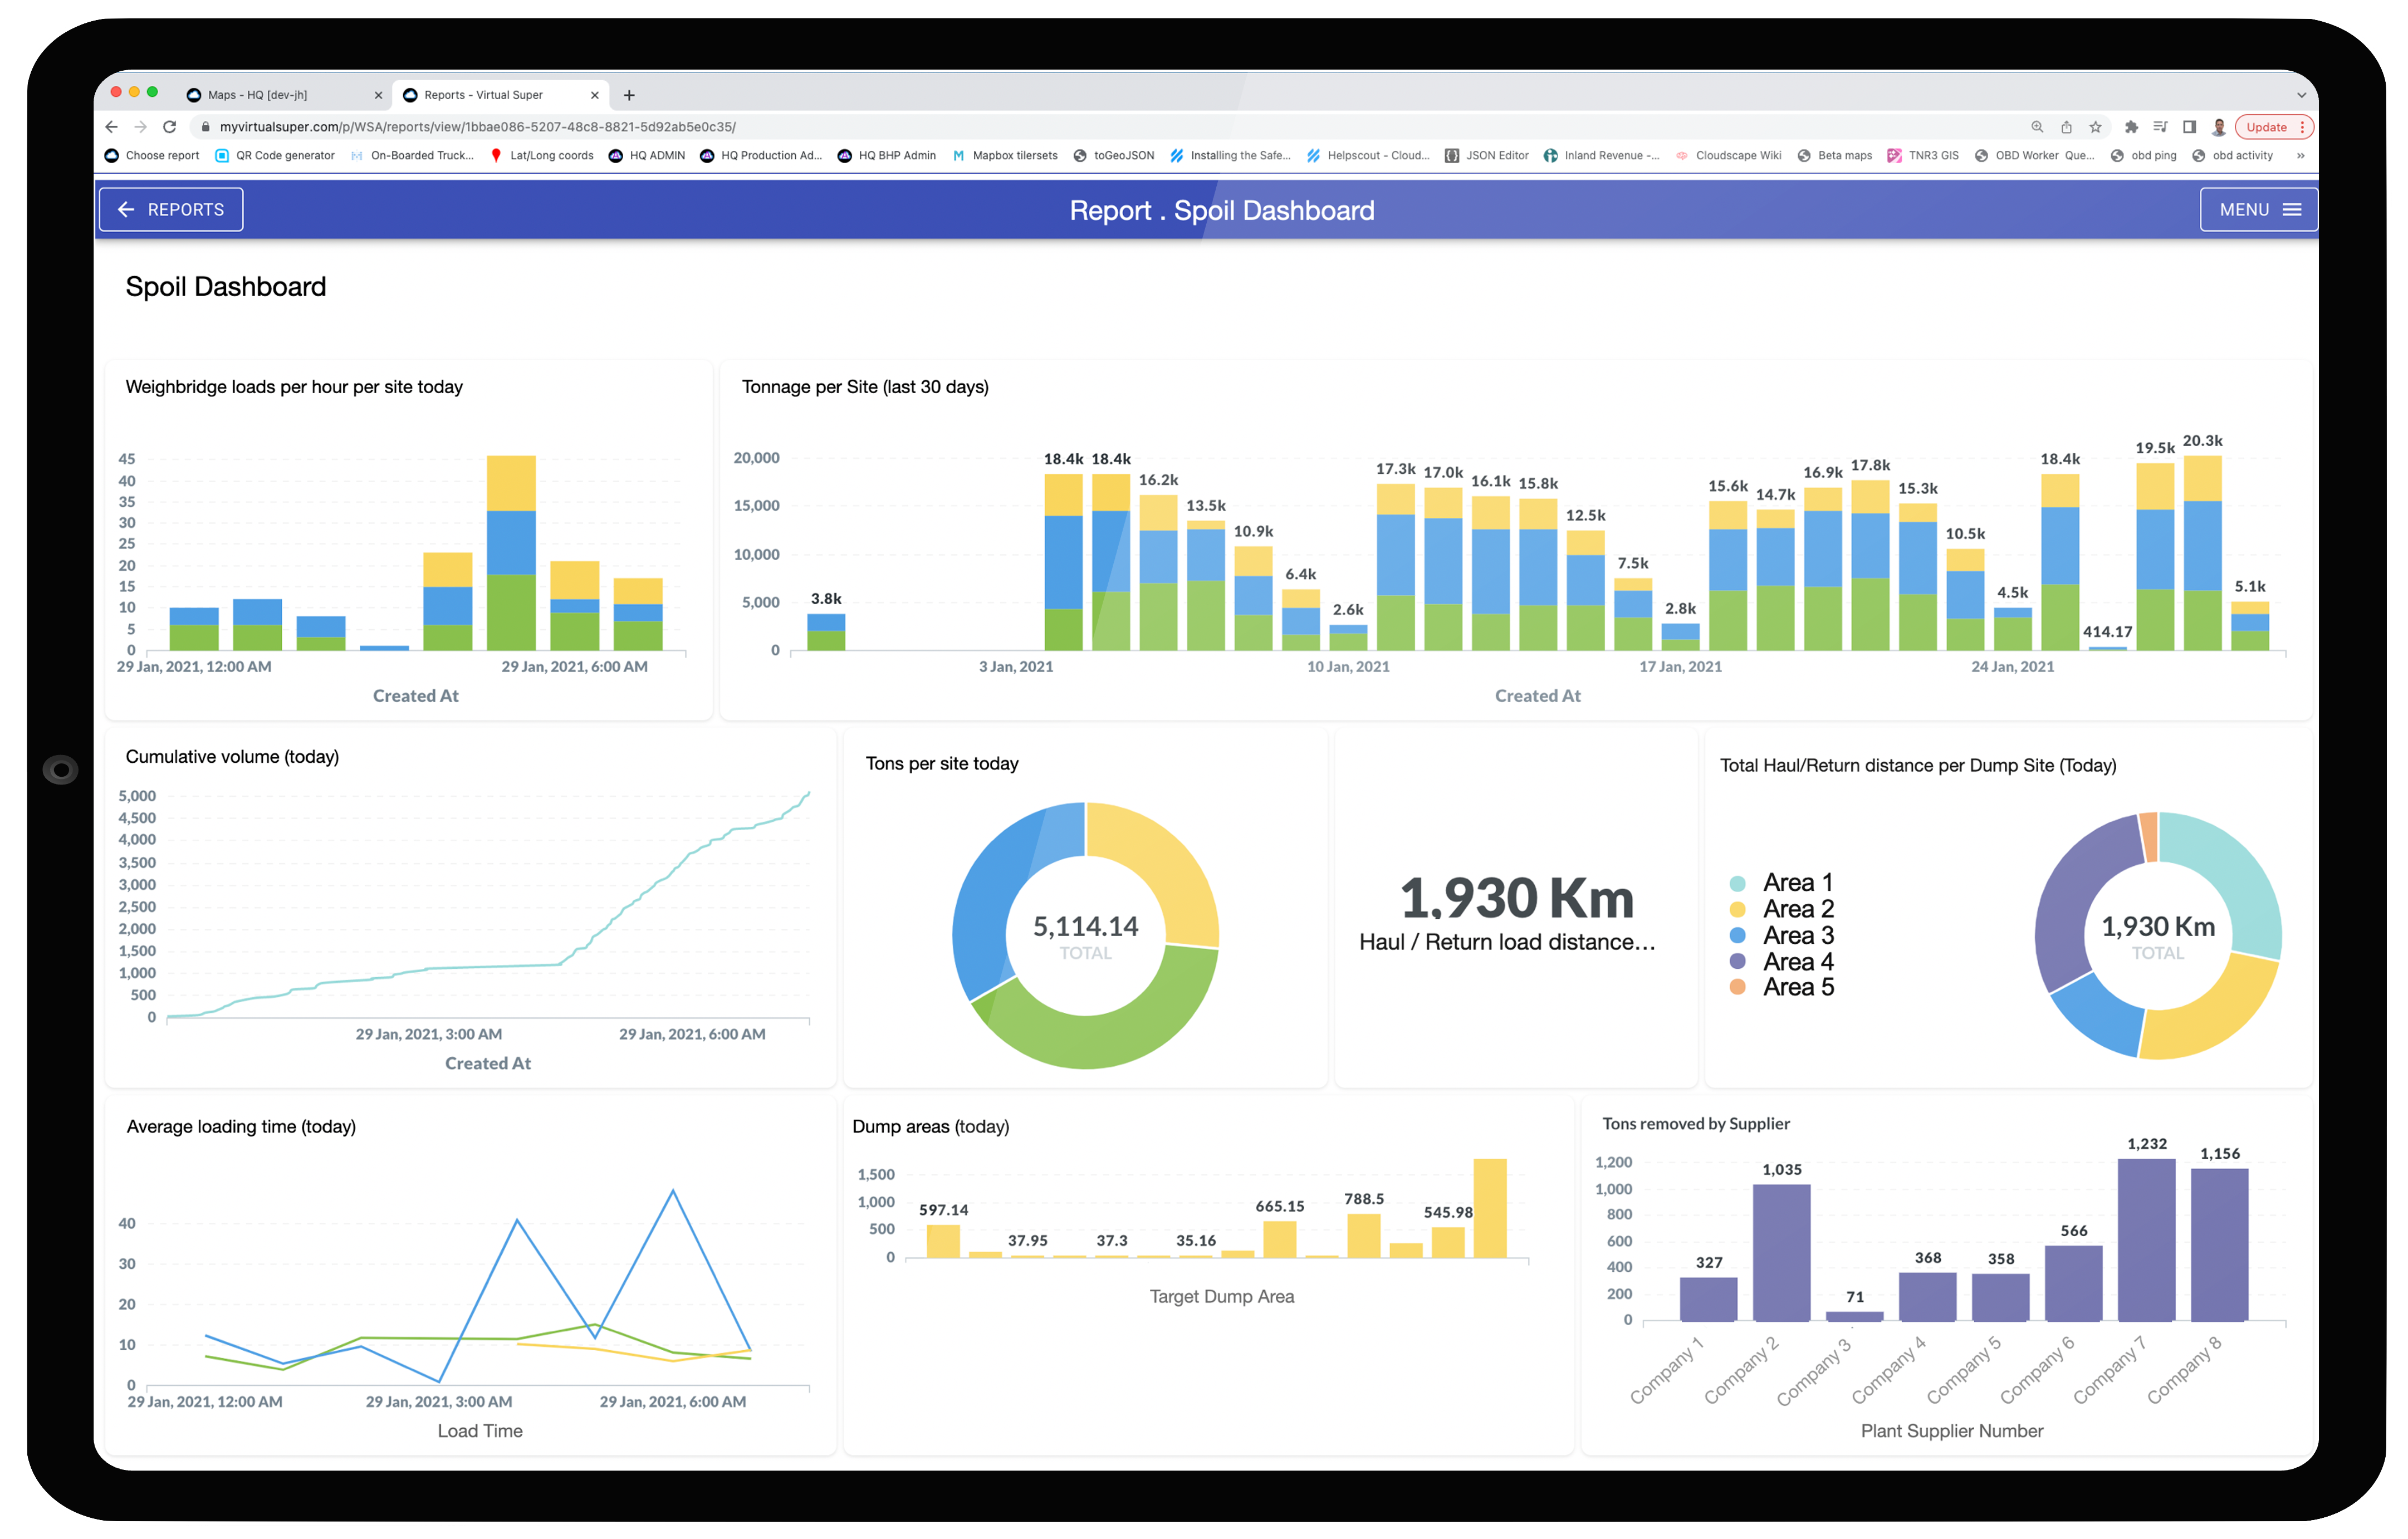The width and height of the screenshot is (2408, 1539).
Task: Open the browser extensions puzzle icon
Action: pos(2131,127)
